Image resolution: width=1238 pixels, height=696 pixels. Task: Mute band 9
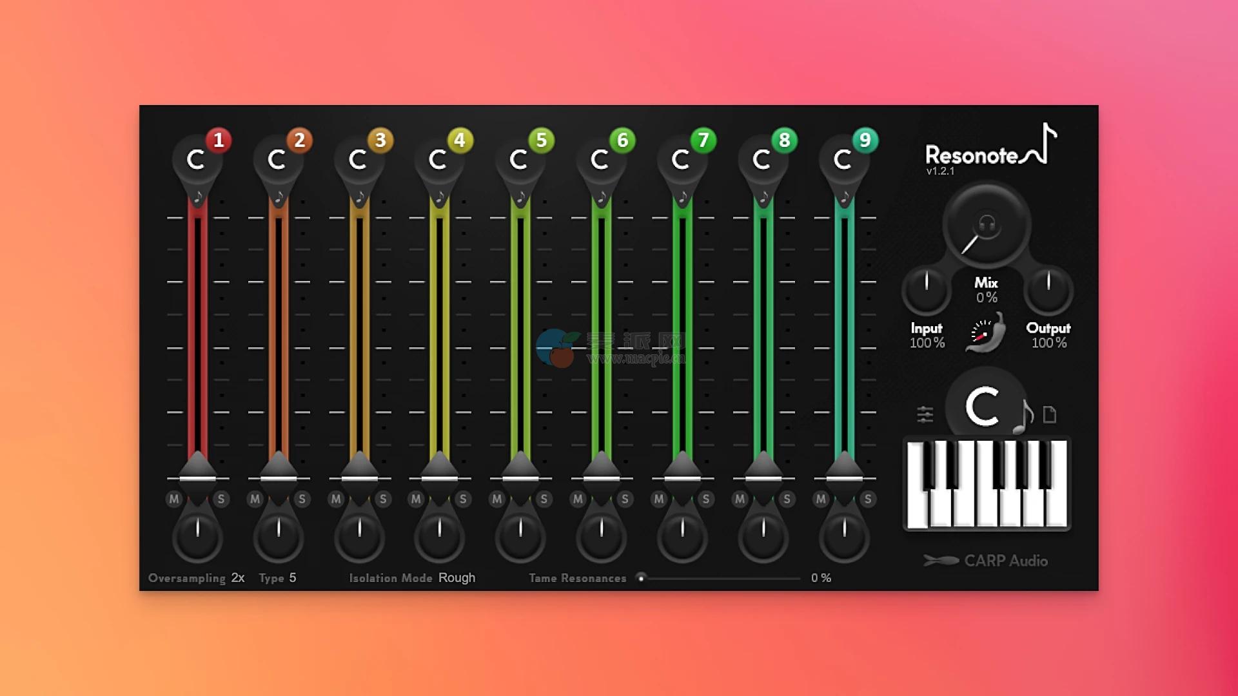coord(821,499)
